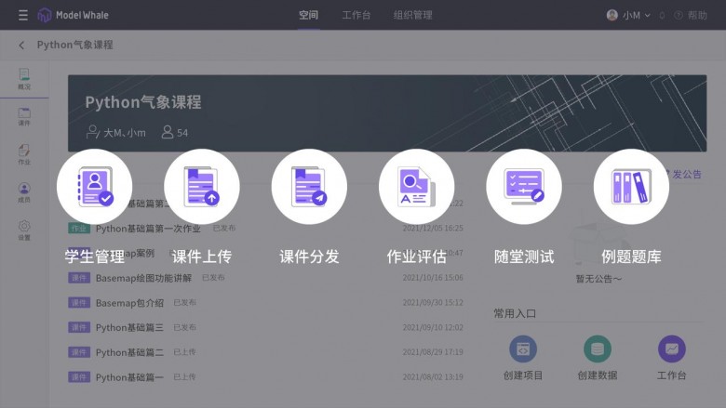Open the notification bell

[x=662, y=16]
